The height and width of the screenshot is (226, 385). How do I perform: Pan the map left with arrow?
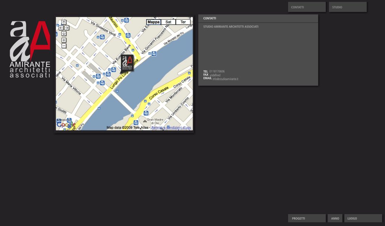61,28
